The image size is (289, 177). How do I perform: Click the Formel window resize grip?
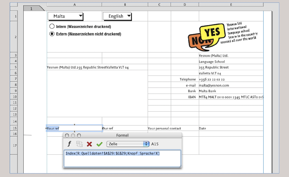[179, 166]
